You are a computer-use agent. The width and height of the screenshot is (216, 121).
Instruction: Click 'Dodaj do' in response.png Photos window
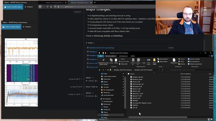pyautogui.click(x=27, y=27)
